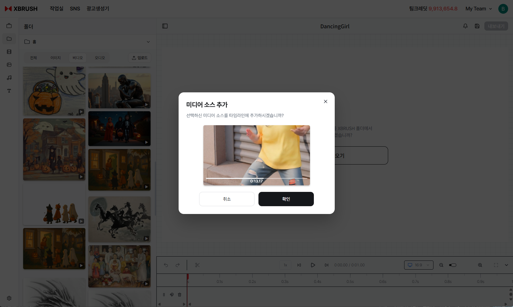Image resolution: width=513 pixels, height=307 pixels.
Task: Toggle the track link icon
Action: [172, 295]
